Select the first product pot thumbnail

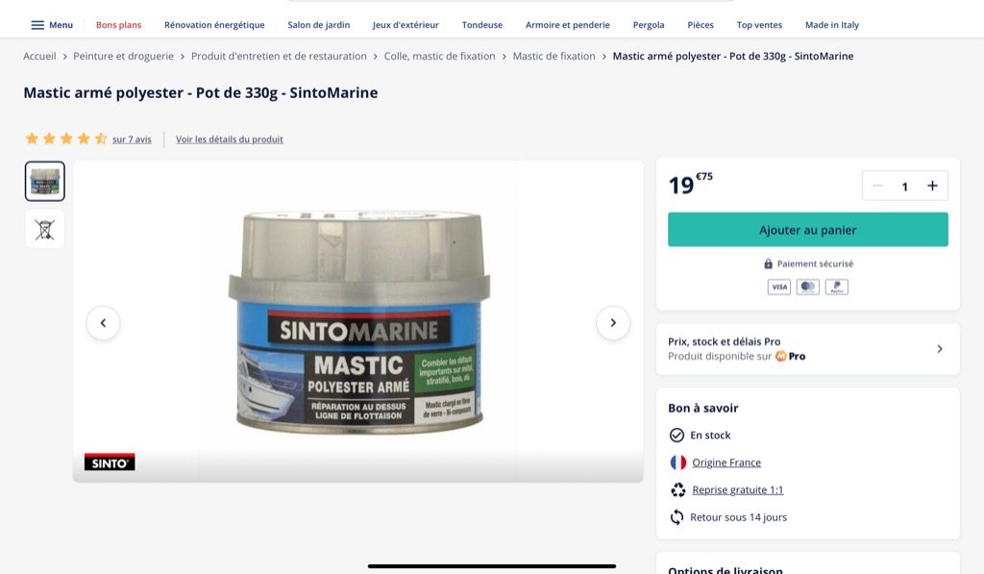[x=44, y=182]
